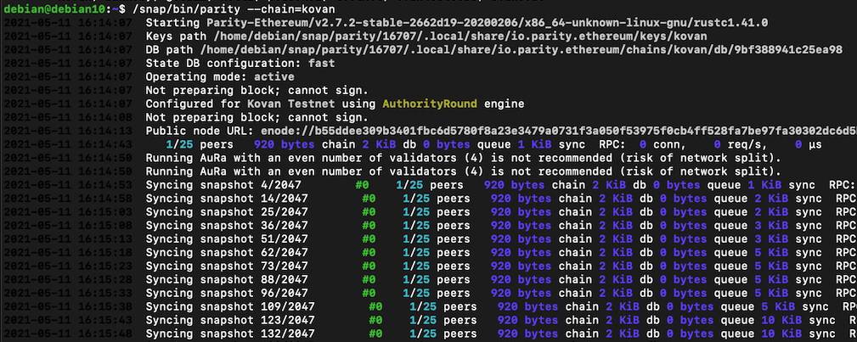Click '920 bytes' on the 62/2047 row
The image size is (857, 342).
[521, 252]
